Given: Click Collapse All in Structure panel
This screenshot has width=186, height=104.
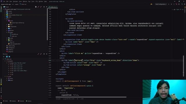Looking at the screenshot, I should coord(41,54).
